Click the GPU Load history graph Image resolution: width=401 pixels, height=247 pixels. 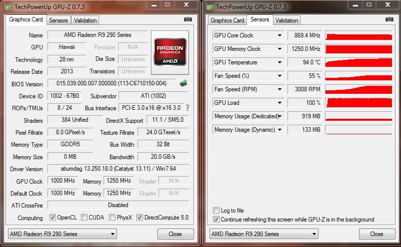[x=358, y=103]
